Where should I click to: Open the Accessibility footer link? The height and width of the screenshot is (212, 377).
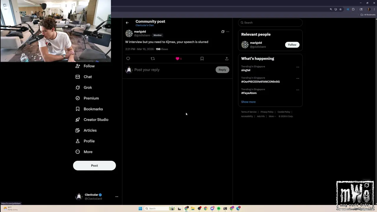click(247, 116)
